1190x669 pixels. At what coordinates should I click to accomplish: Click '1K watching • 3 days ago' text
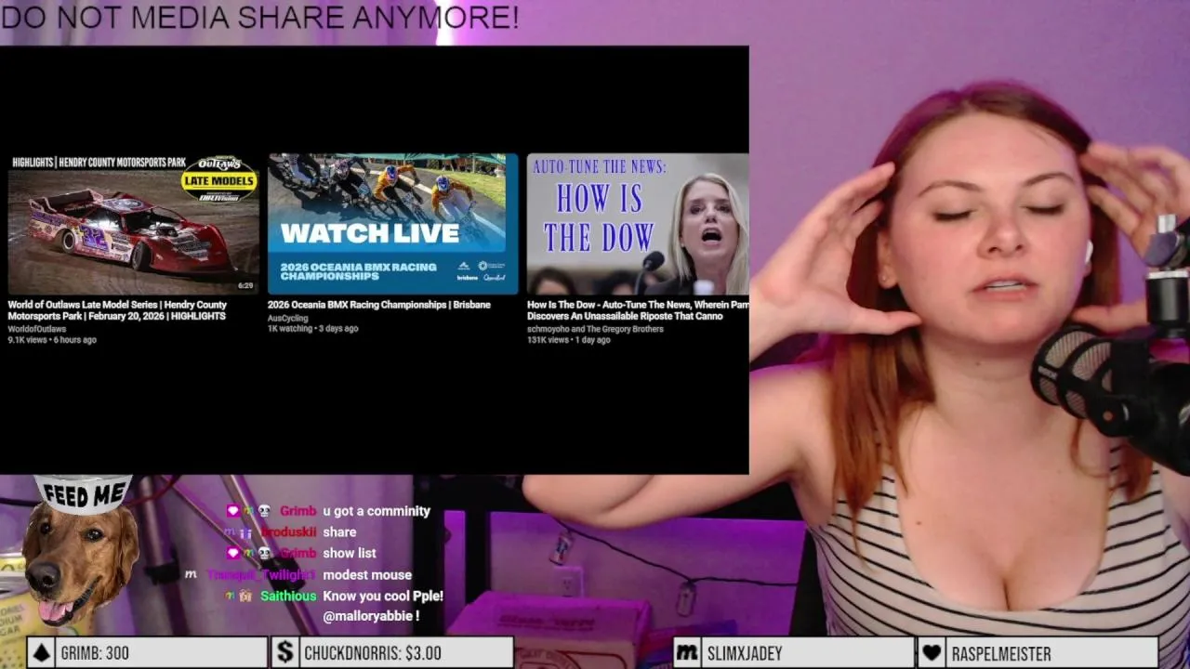(313, 329)
